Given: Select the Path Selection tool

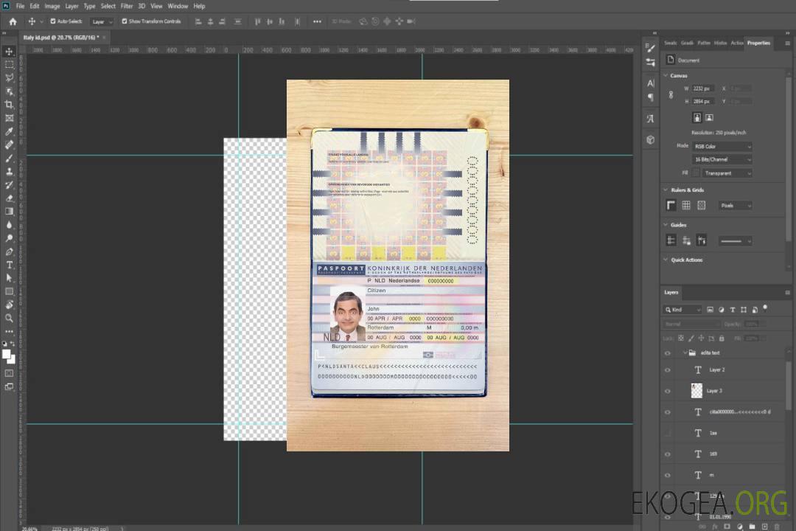Looking at the screenshot, I should pyautogui.click(x=9, y=278).
